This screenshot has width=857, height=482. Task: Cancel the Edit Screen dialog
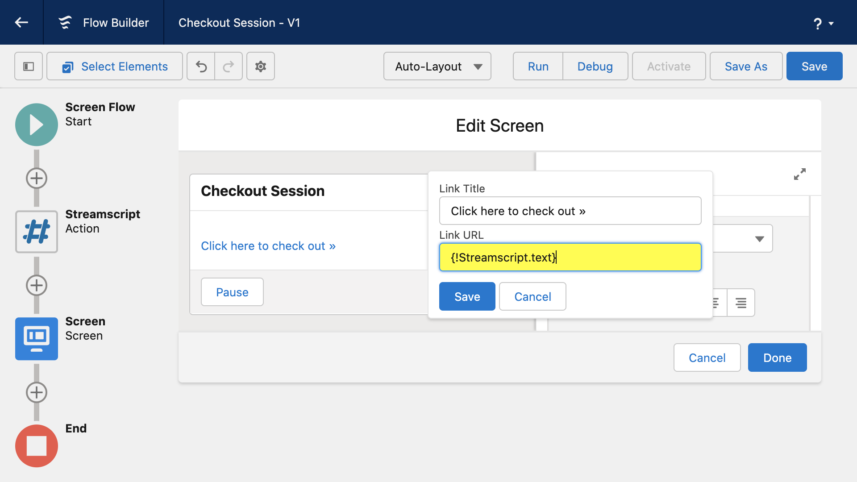[707, 357]
